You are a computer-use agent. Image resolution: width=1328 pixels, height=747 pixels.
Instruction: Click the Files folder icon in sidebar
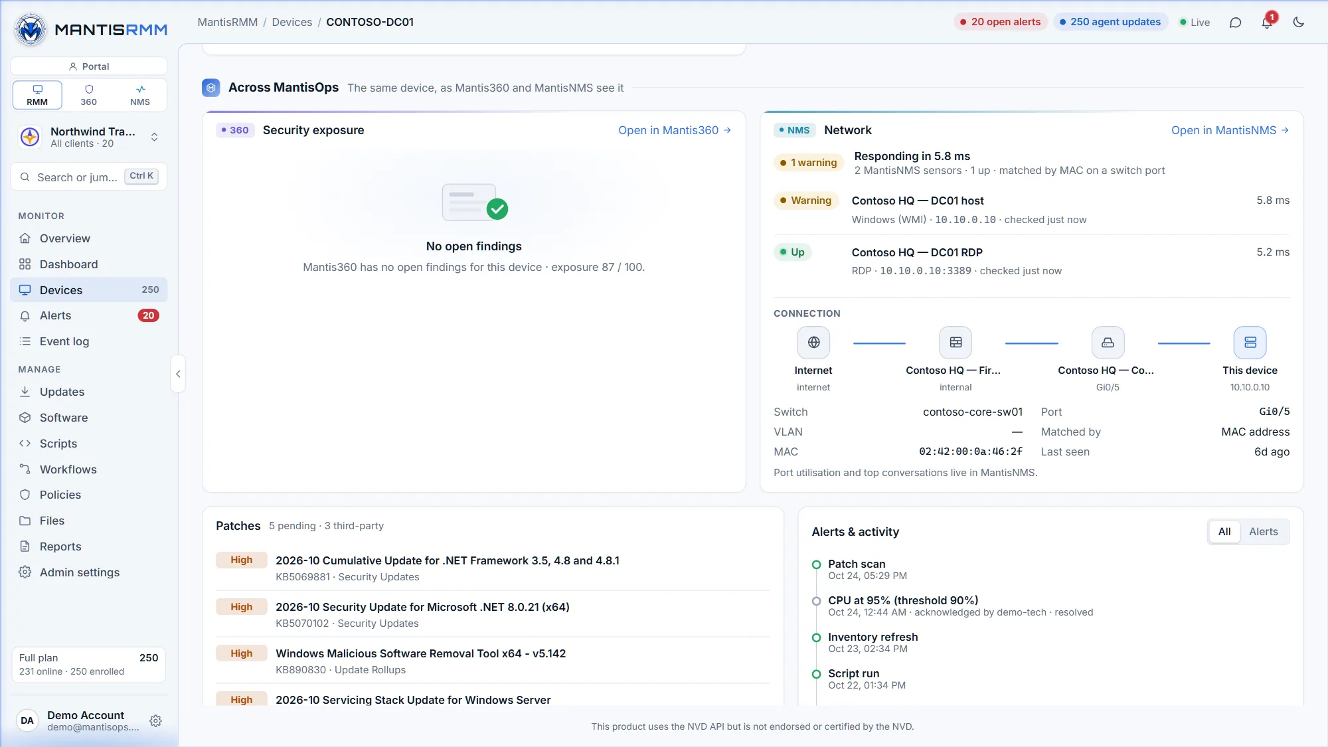pyautogui.click(x=25, y=521)
